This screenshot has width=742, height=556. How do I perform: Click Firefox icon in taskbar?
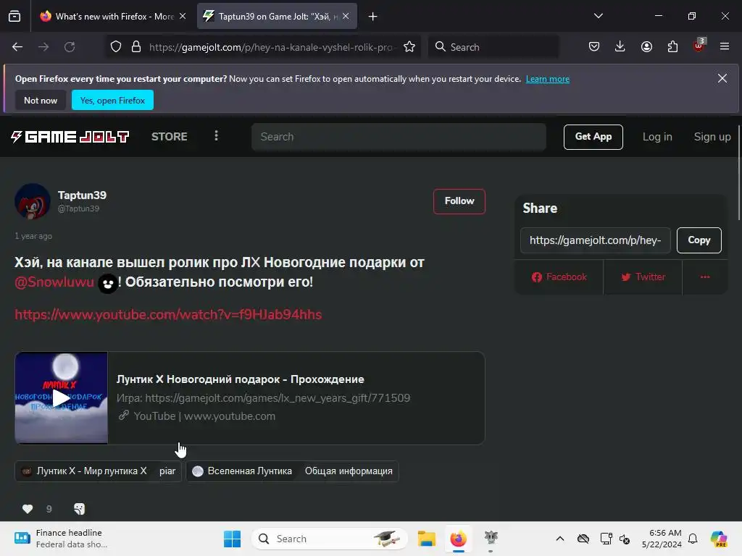[458, 539]
